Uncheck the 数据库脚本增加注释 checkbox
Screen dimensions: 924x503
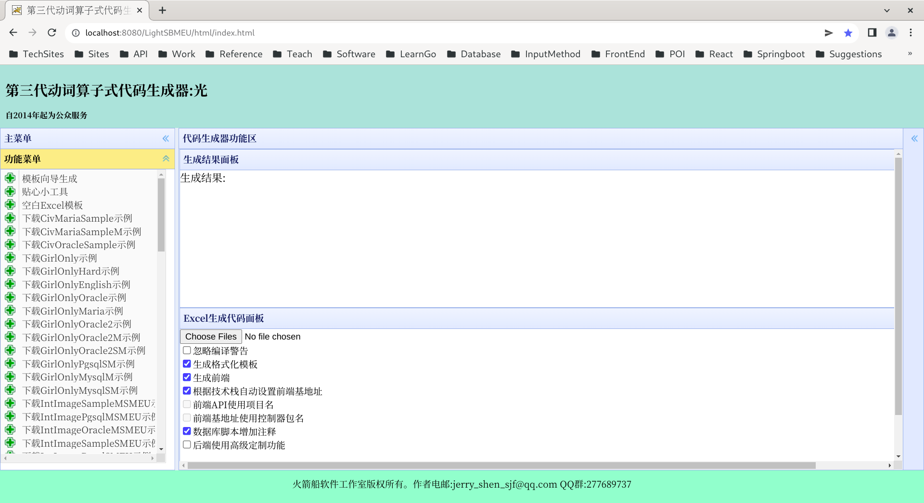187,431
